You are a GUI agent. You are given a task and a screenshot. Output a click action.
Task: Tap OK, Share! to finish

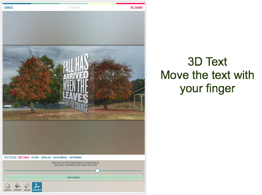(136, 7)
